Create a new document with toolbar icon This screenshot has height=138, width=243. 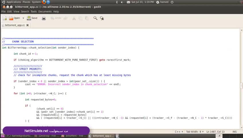point(5,18)
